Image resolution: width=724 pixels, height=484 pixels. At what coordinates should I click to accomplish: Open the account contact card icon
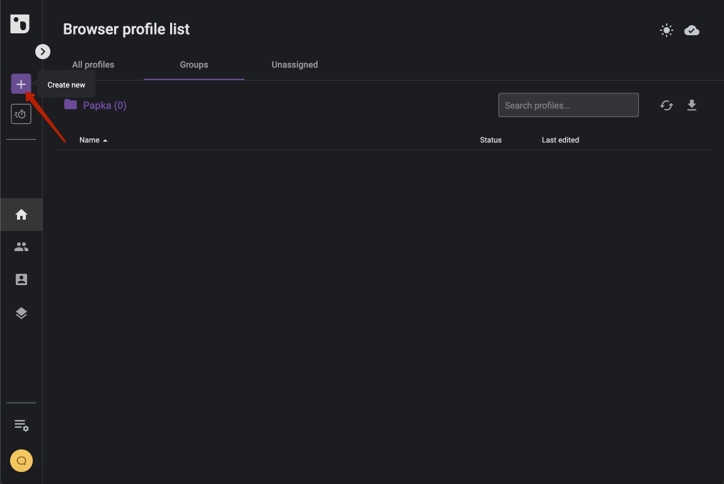tap(21, 279)
